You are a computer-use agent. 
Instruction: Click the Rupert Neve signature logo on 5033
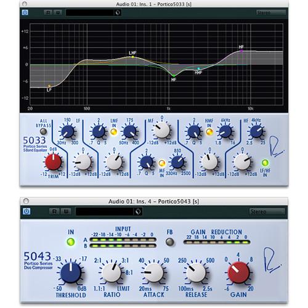pos(276,147)
